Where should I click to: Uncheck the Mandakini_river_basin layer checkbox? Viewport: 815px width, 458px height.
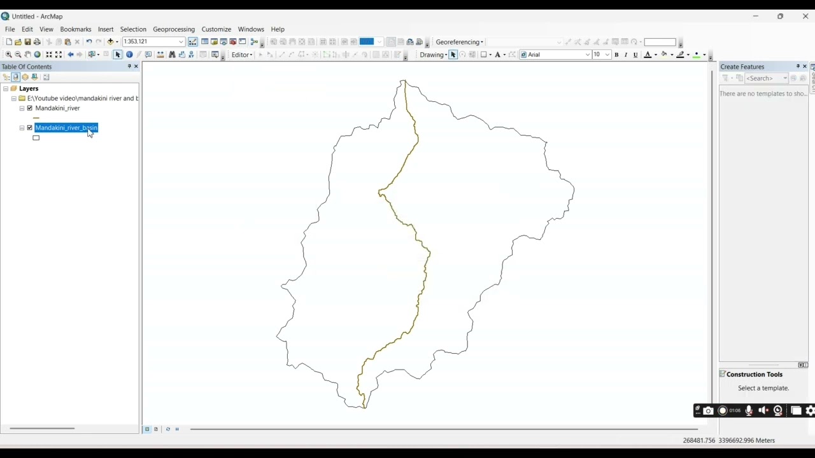click(x=30, y=128)
